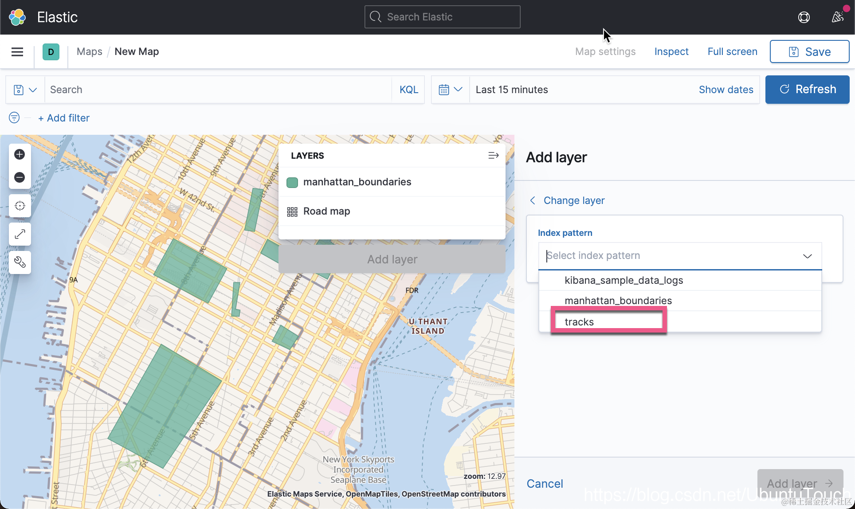Expand the index pattern combo box chevron
Screen dimensions: 855x509
pyautogui.click(x=807, y=256)
